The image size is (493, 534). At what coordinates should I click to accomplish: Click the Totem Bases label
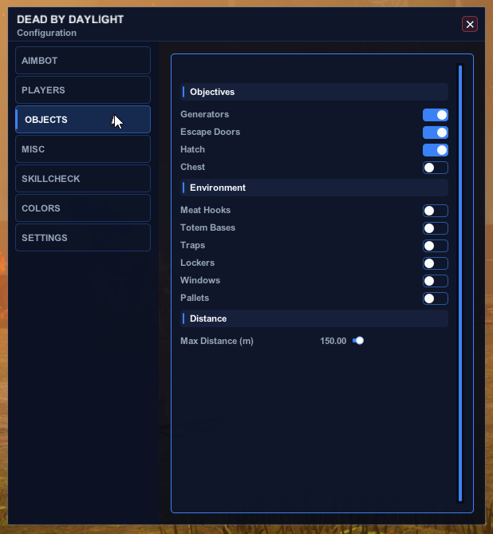coord(207,227)
